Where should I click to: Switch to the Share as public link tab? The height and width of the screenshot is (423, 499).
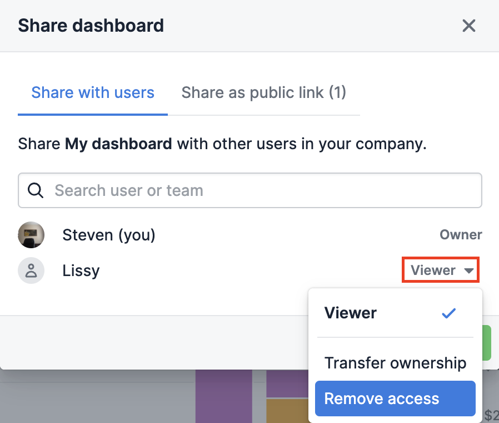(x=265, y=92)
